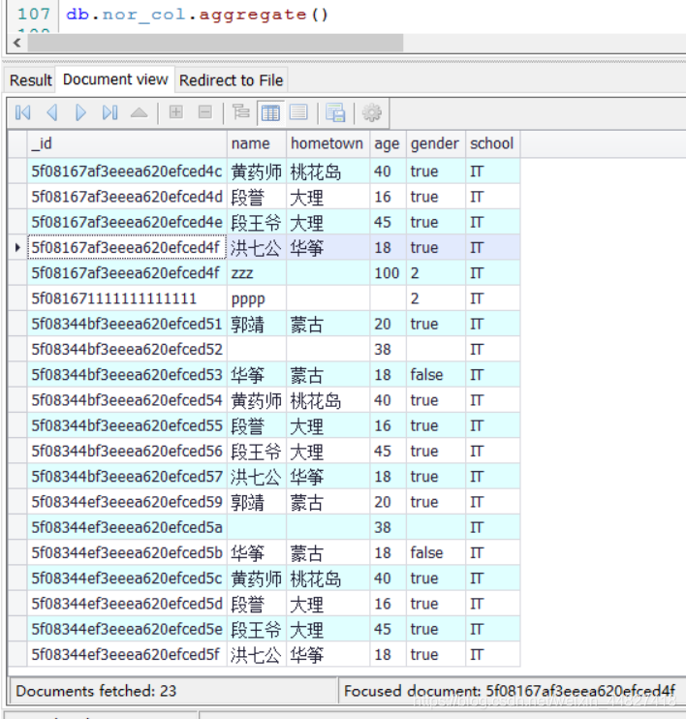Screen dimensions: 686x719
Task: Select age cell 100
Action: click(388, 273)
